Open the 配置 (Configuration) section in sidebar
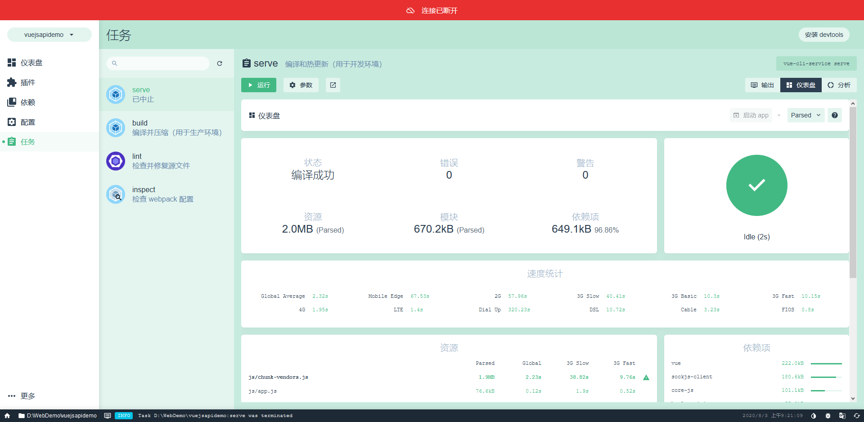The height and width of the screenshot is (422, 864). point(28,122)
